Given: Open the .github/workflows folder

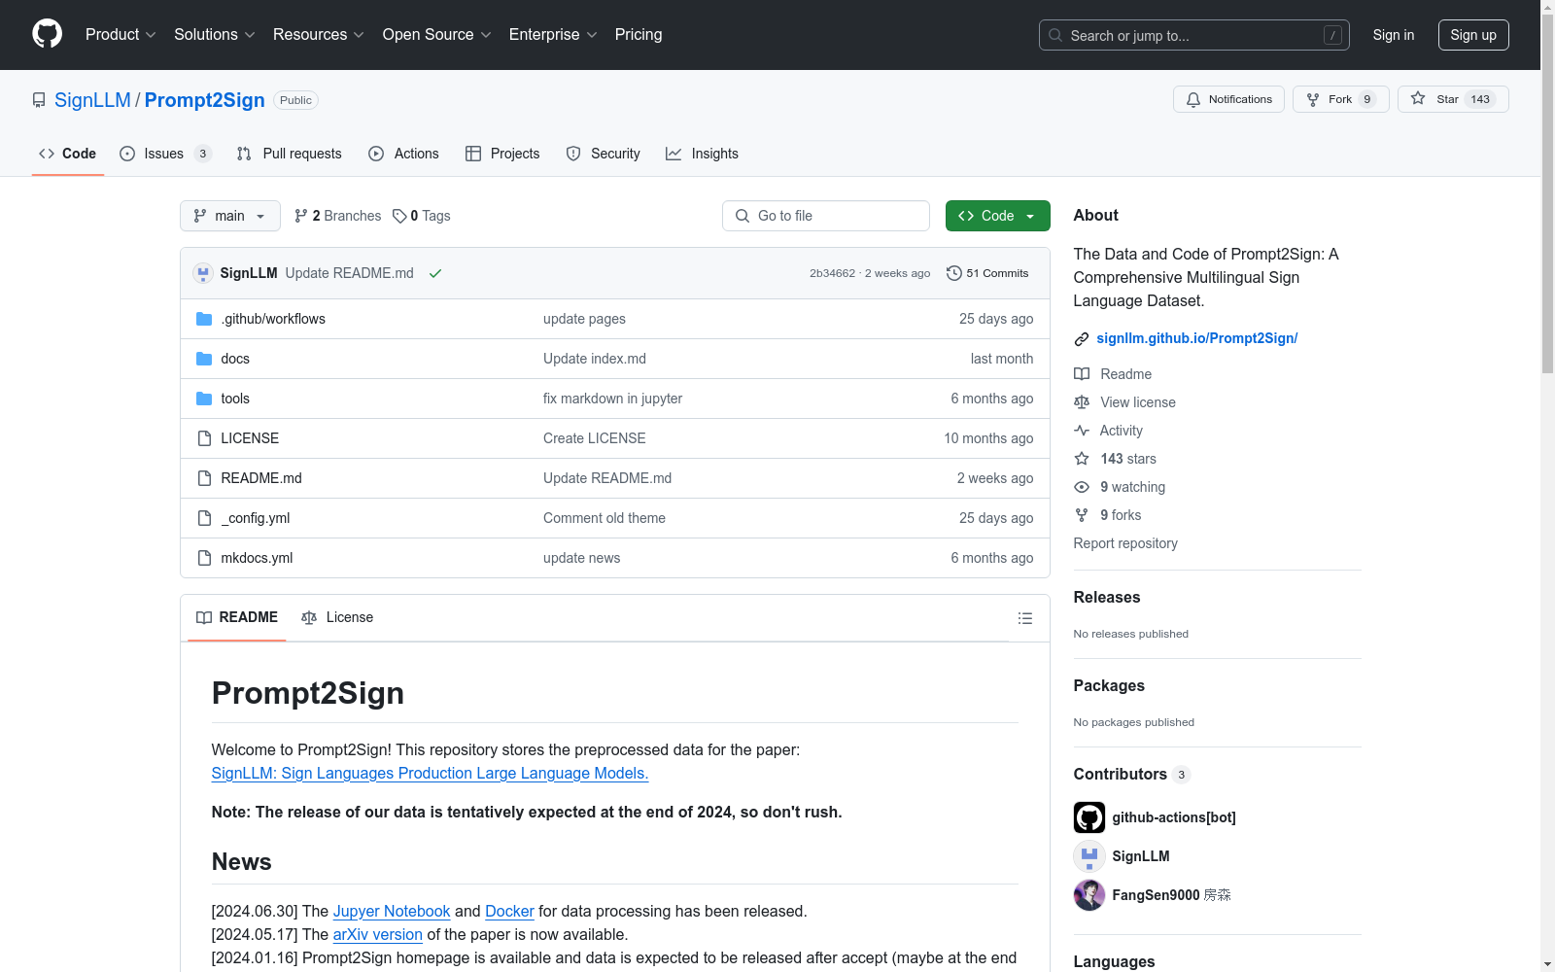Looking at the screenshot, I should 273,319.
